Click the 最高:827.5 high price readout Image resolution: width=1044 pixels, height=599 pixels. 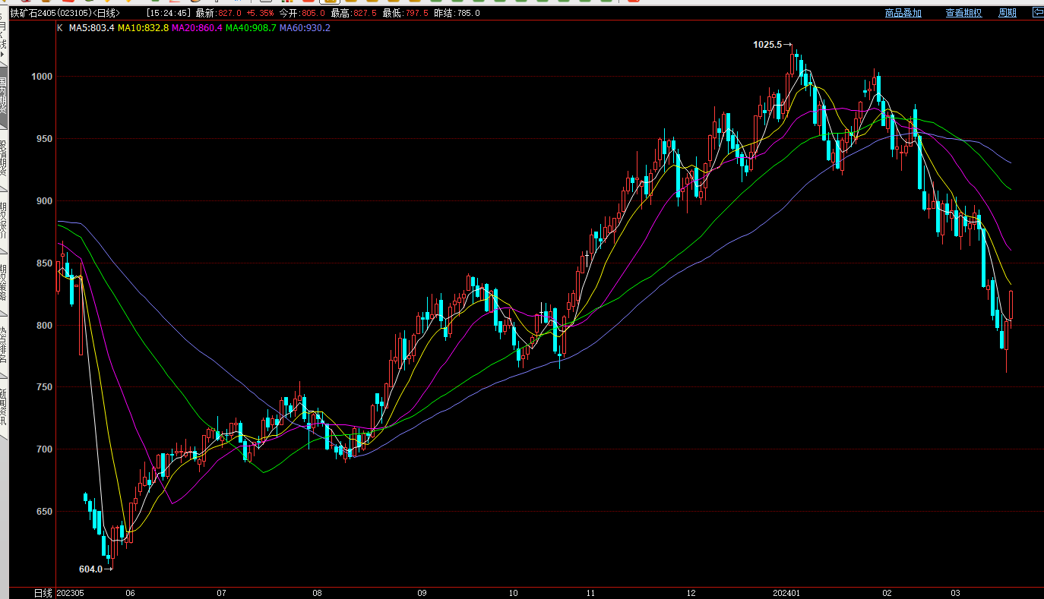(353, 13)
